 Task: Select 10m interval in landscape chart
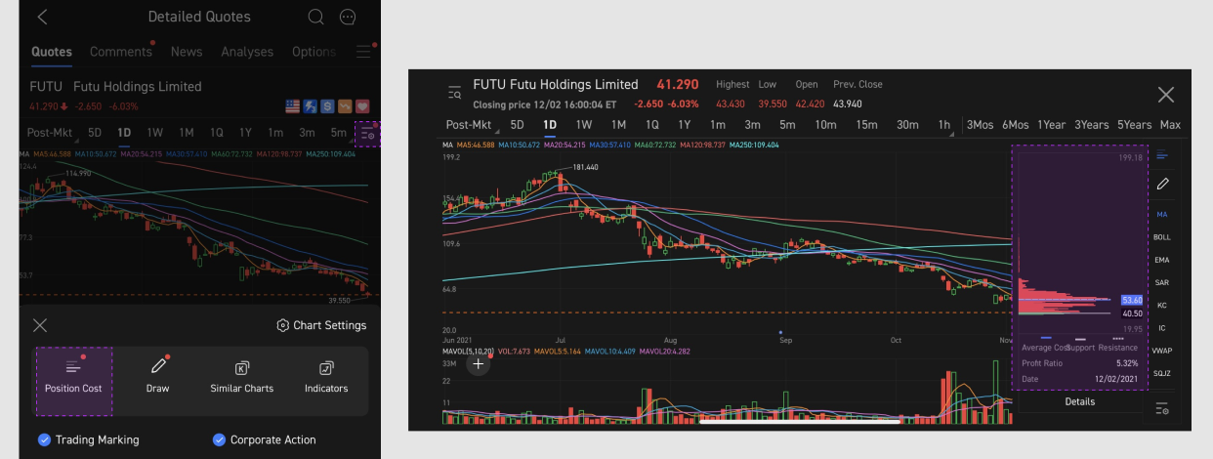pos(825,125)
